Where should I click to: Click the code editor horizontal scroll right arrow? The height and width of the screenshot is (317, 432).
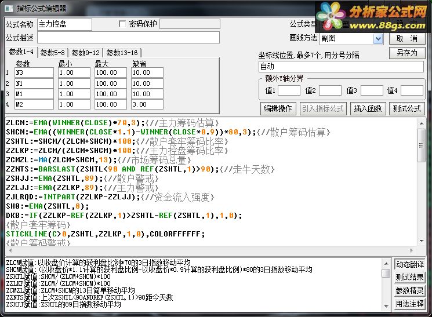click(412, 250)
